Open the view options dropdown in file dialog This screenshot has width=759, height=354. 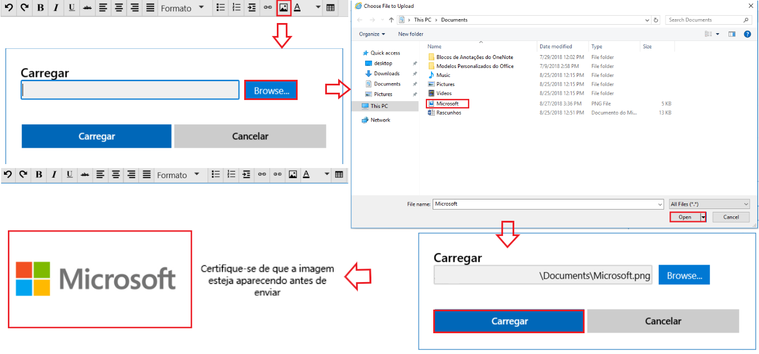tap(717, 34)
